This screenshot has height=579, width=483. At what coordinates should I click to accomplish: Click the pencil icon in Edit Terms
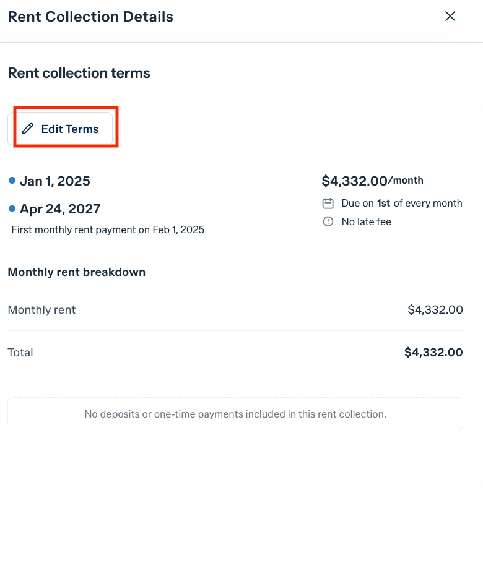click(28, 129)
